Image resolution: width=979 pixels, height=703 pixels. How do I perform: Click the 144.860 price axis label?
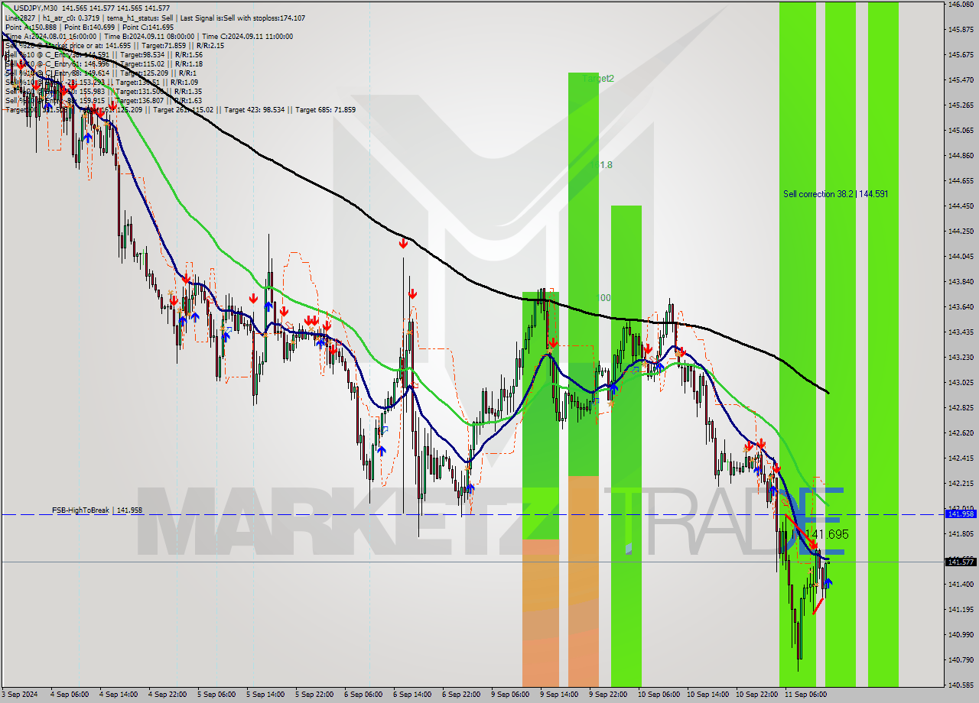coord(961,155)
